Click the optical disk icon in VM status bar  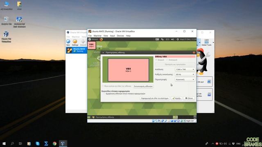pyautogui.click(x=156, y=121)
